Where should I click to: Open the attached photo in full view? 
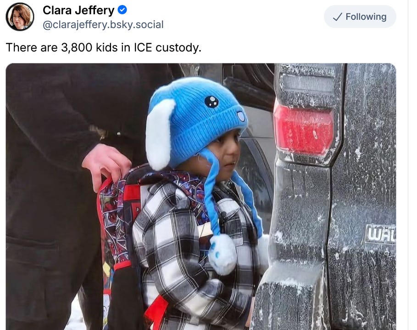click(x=201, y=197)
